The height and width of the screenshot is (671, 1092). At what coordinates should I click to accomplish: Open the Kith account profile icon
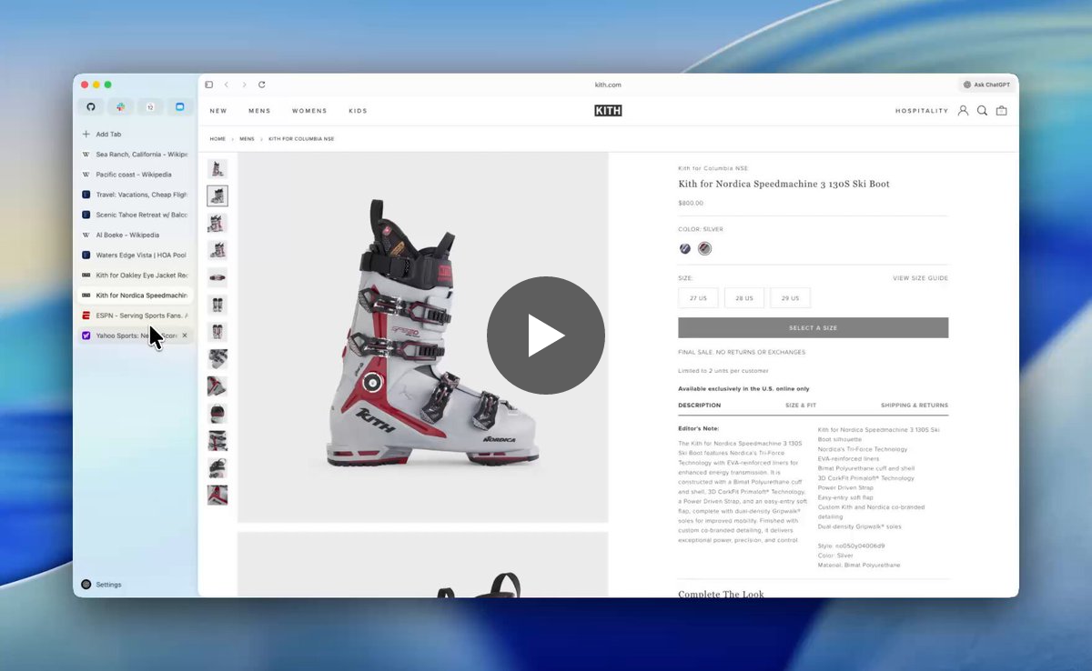[963, 111]
